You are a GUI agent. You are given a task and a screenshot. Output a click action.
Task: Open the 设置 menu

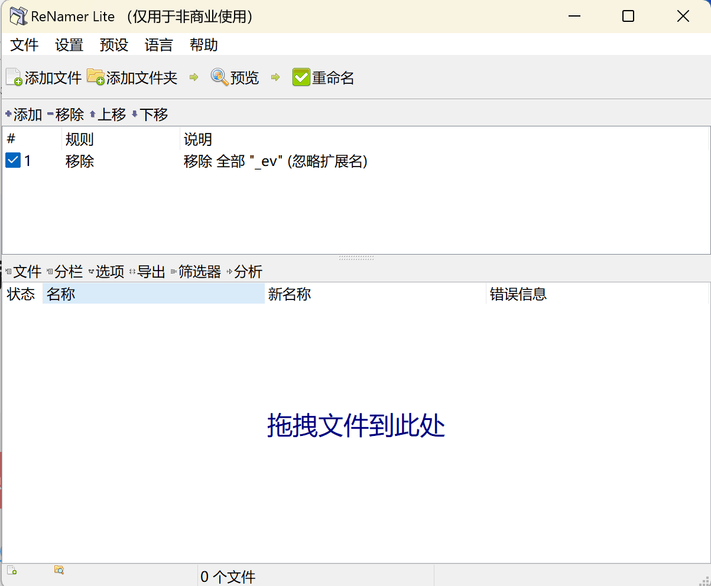pyautogui.click(x=69, y=45)
